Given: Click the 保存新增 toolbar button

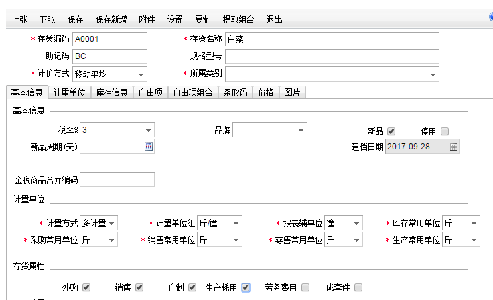Looking at the screenshot, I should (111, 20).
